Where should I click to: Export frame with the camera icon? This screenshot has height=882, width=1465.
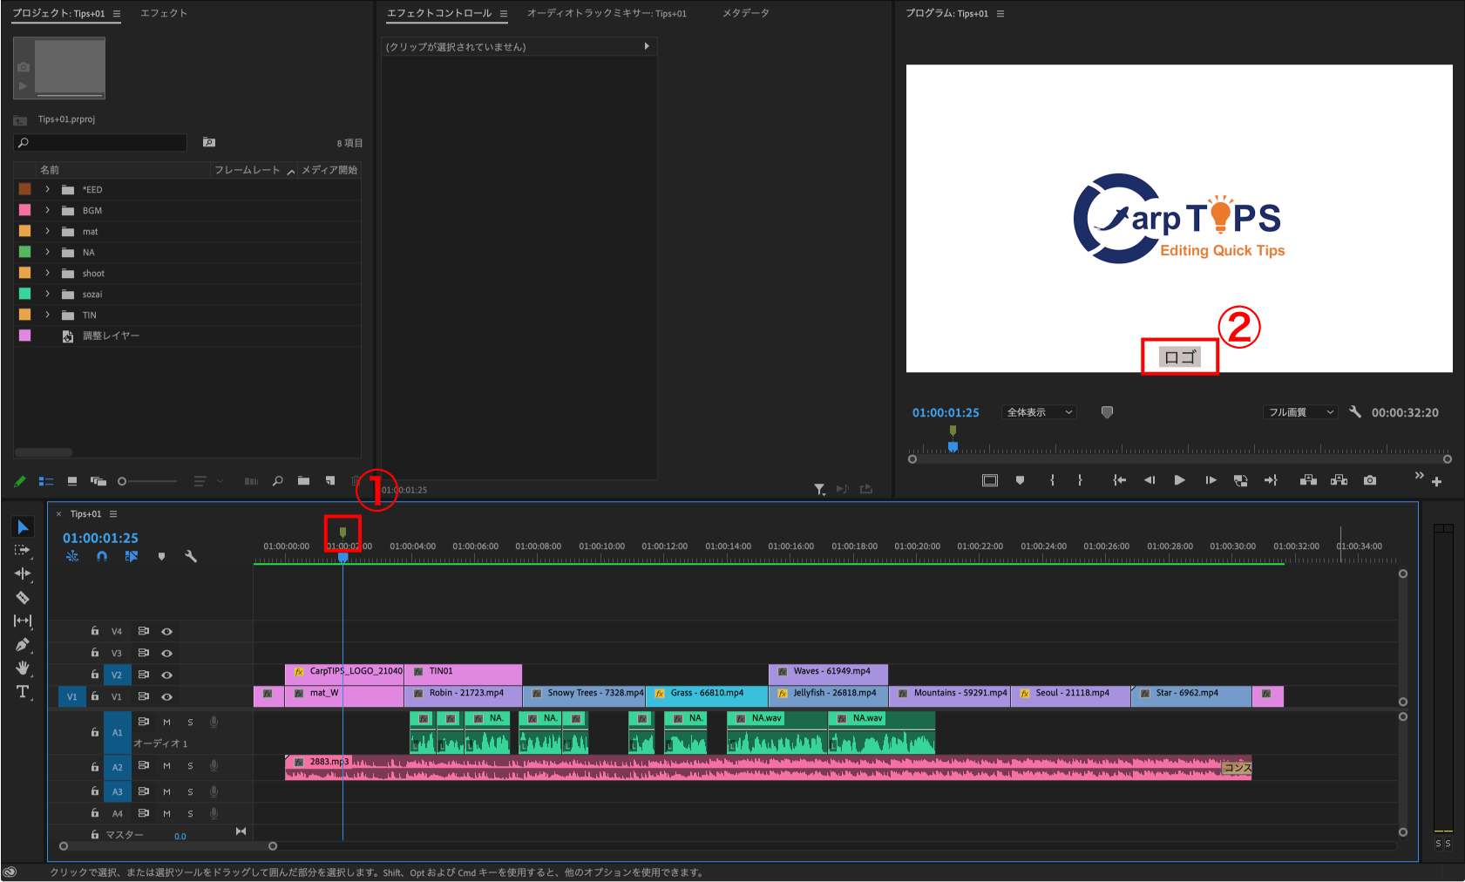(1370, 480)
